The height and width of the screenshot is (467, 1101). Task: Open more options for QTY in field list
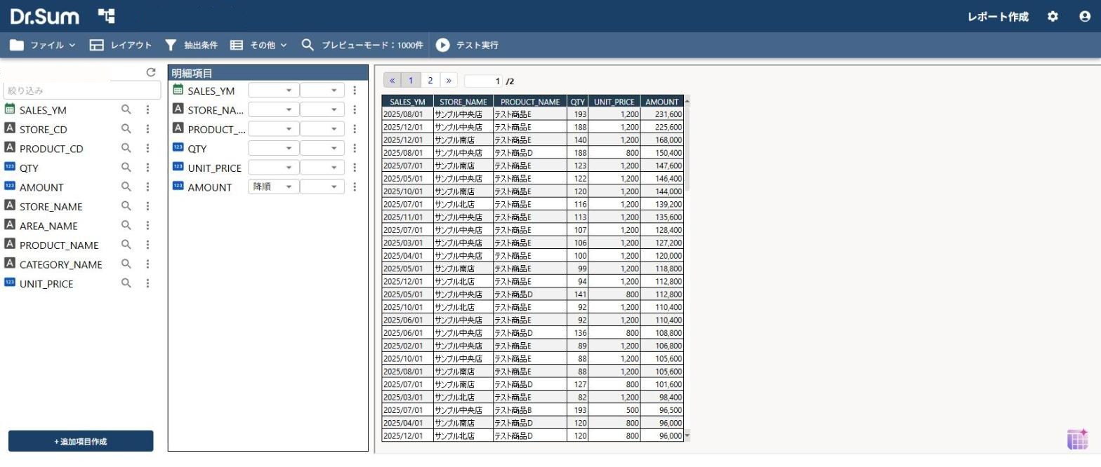coord(147,168)
